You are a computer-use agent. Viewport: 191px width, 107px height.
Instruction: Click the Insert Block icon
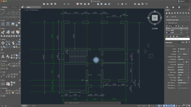(8, 32)
